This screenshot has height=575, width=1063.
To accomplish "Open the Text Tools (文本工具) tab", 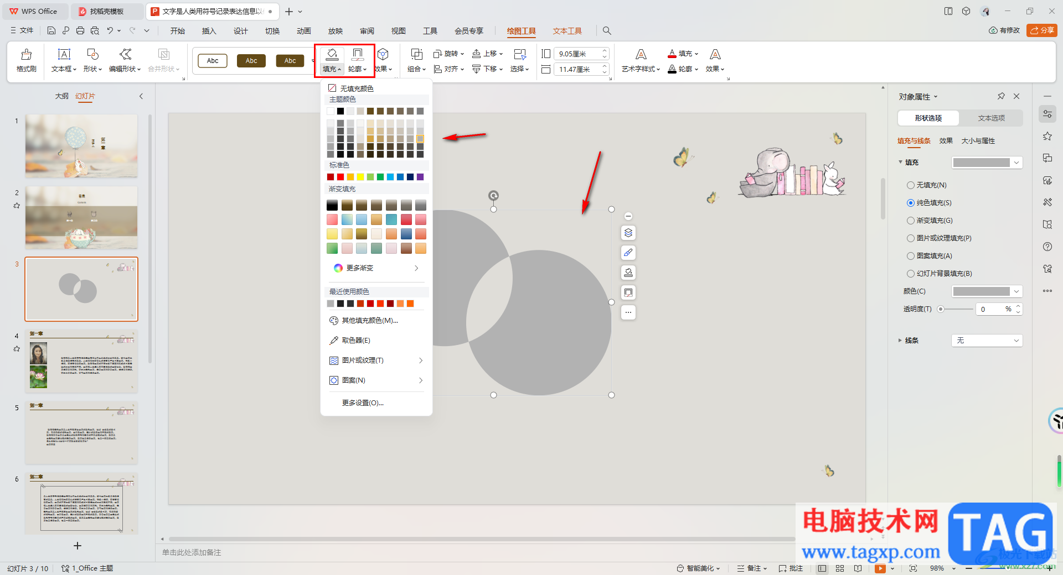I will [x=567, y=31].
